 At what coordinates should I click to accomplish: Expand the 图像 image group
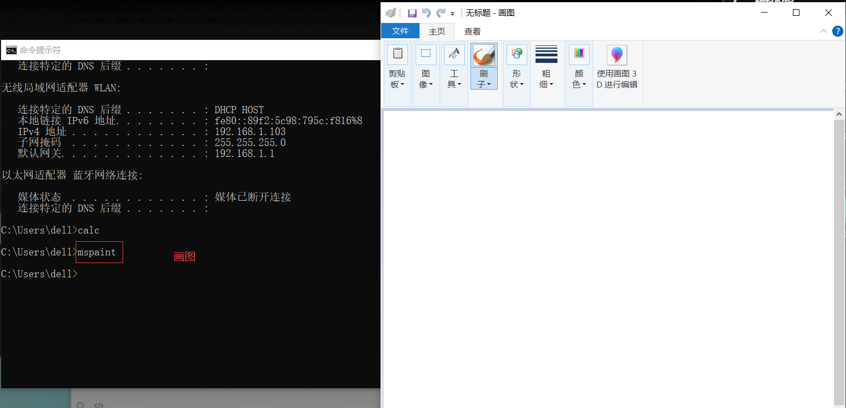[426, 74]
